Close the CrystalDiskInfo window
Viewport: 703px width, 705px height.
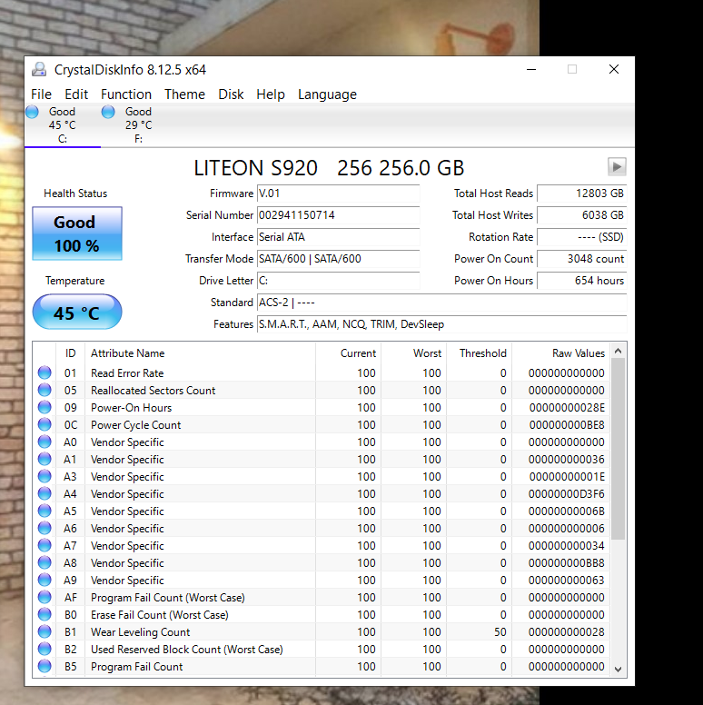point(614,69)
